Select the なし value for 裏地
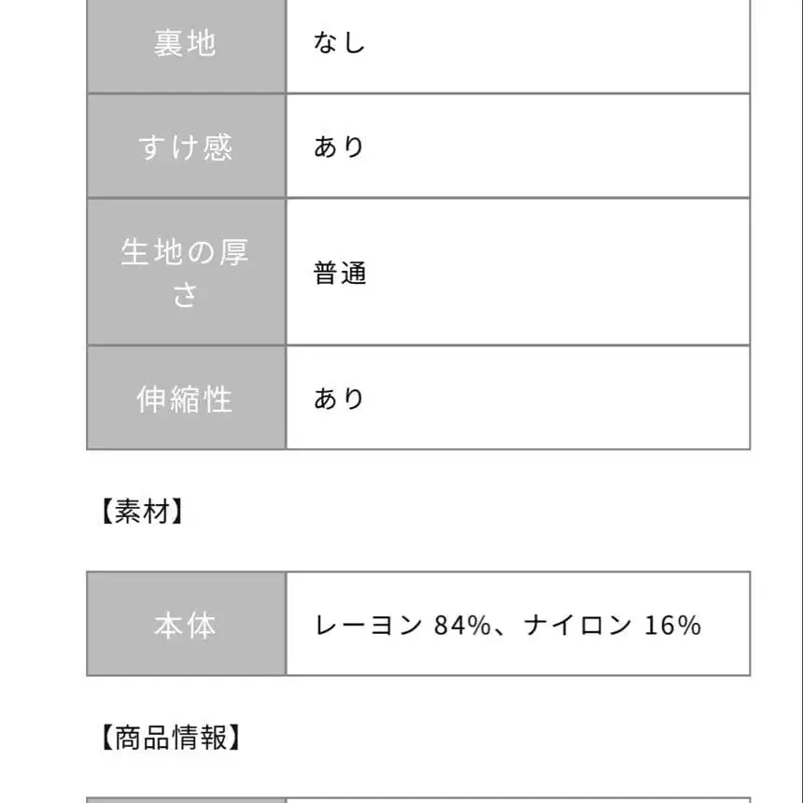 coord(339,44)
